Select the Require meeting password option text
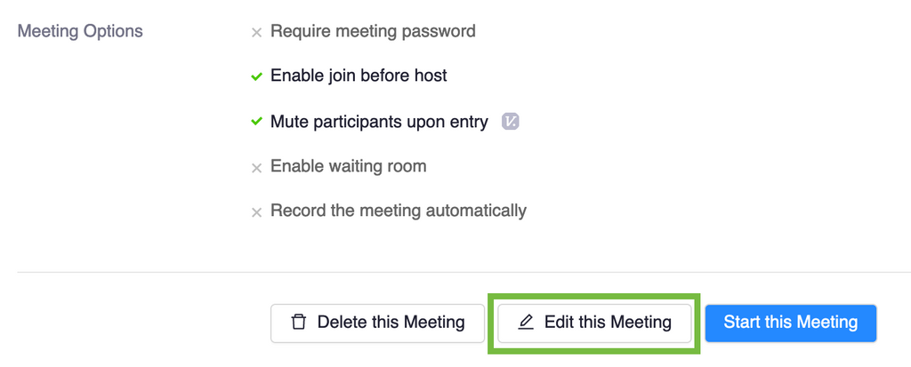 coord(373,31)
